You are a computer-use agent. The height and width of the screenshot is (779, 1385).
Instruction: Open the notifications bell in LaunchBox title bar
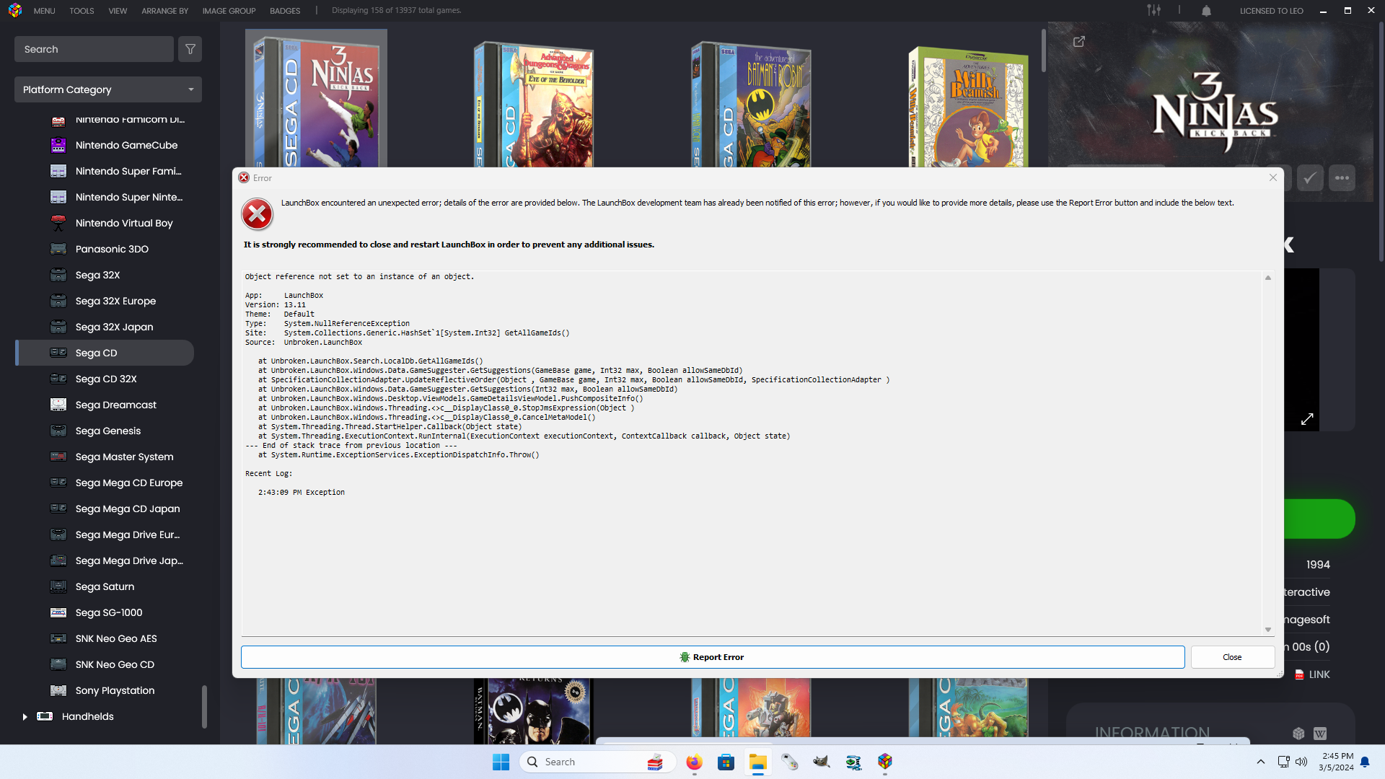1206,11
